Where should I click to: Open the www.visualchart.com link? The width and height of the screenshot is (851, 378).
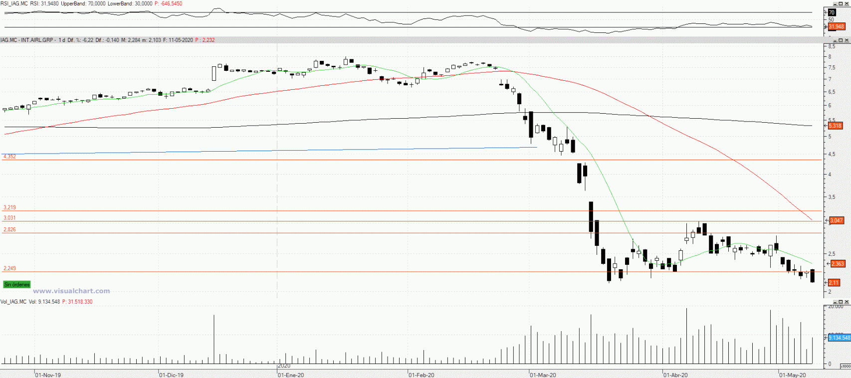point(71,291)
